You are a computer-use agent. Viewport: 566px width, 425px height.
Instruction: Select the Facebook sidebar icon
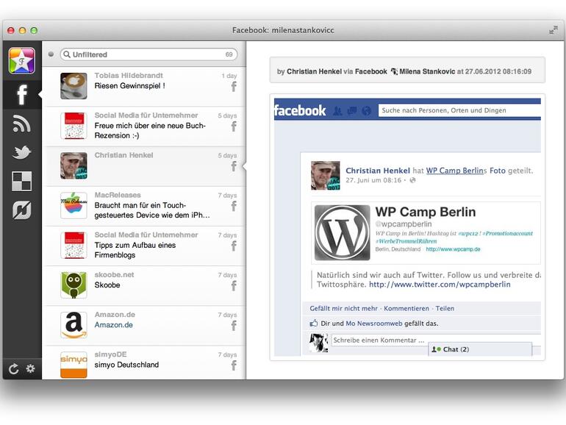(x=21, y=94)
